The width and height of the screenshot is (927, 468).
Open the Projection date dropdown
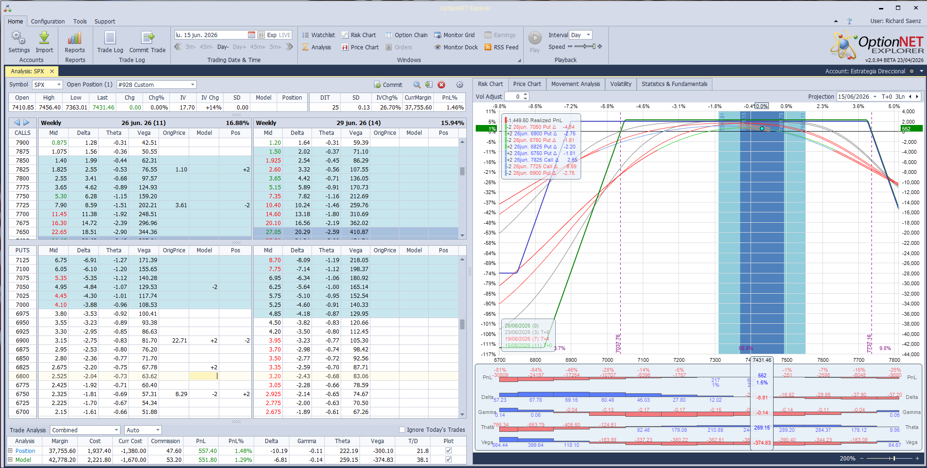click(x=875, y=96)
